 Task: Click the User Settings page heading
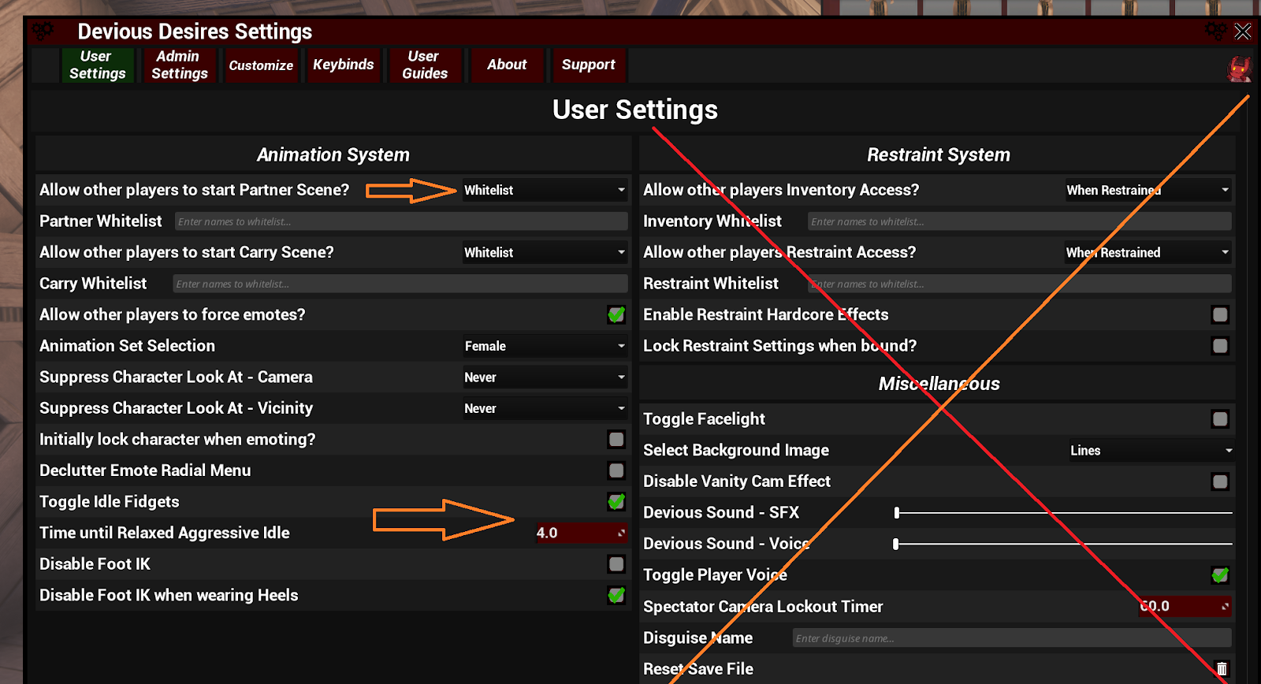635,110
